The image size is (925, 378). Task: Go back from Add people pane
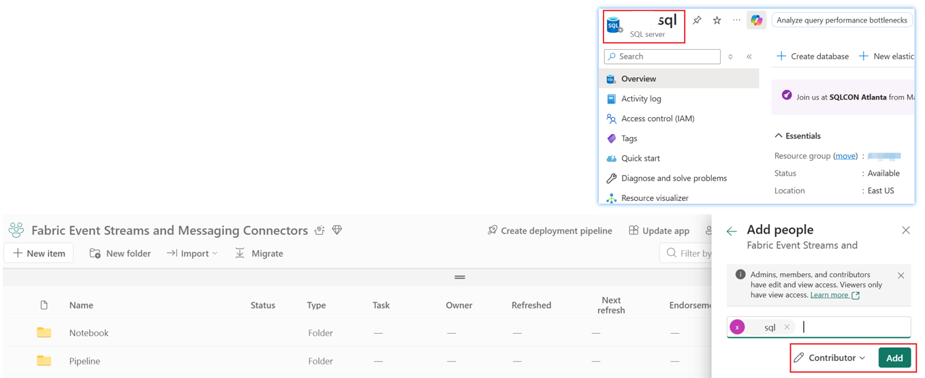[x=732, y=232]
